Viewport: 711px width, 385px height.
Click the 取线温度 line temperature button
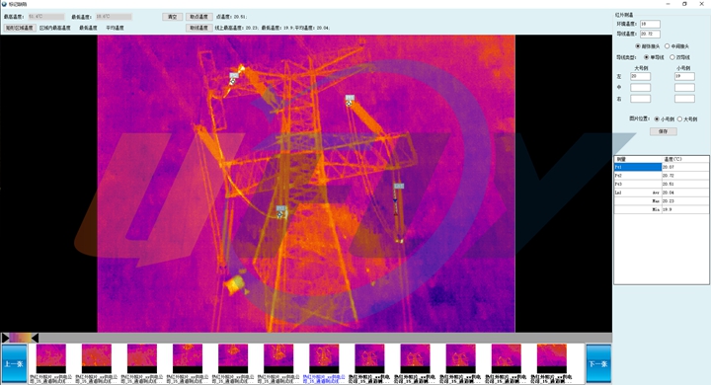click(x=198, y=28)
